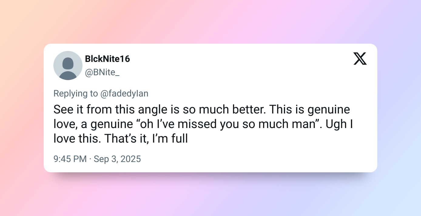
Task: Open the default profile avatar
Action: [x=68, y=66]
